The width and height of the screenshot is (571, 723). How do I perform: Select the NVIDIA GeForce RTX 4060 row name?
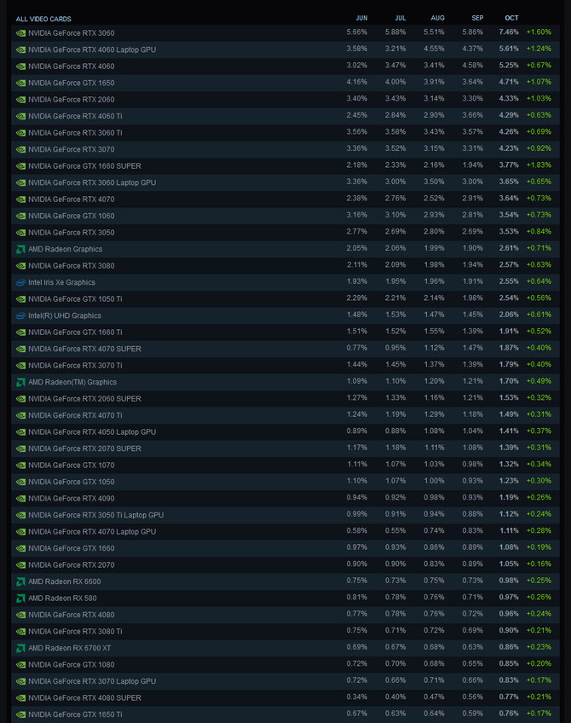click(72, 67)
